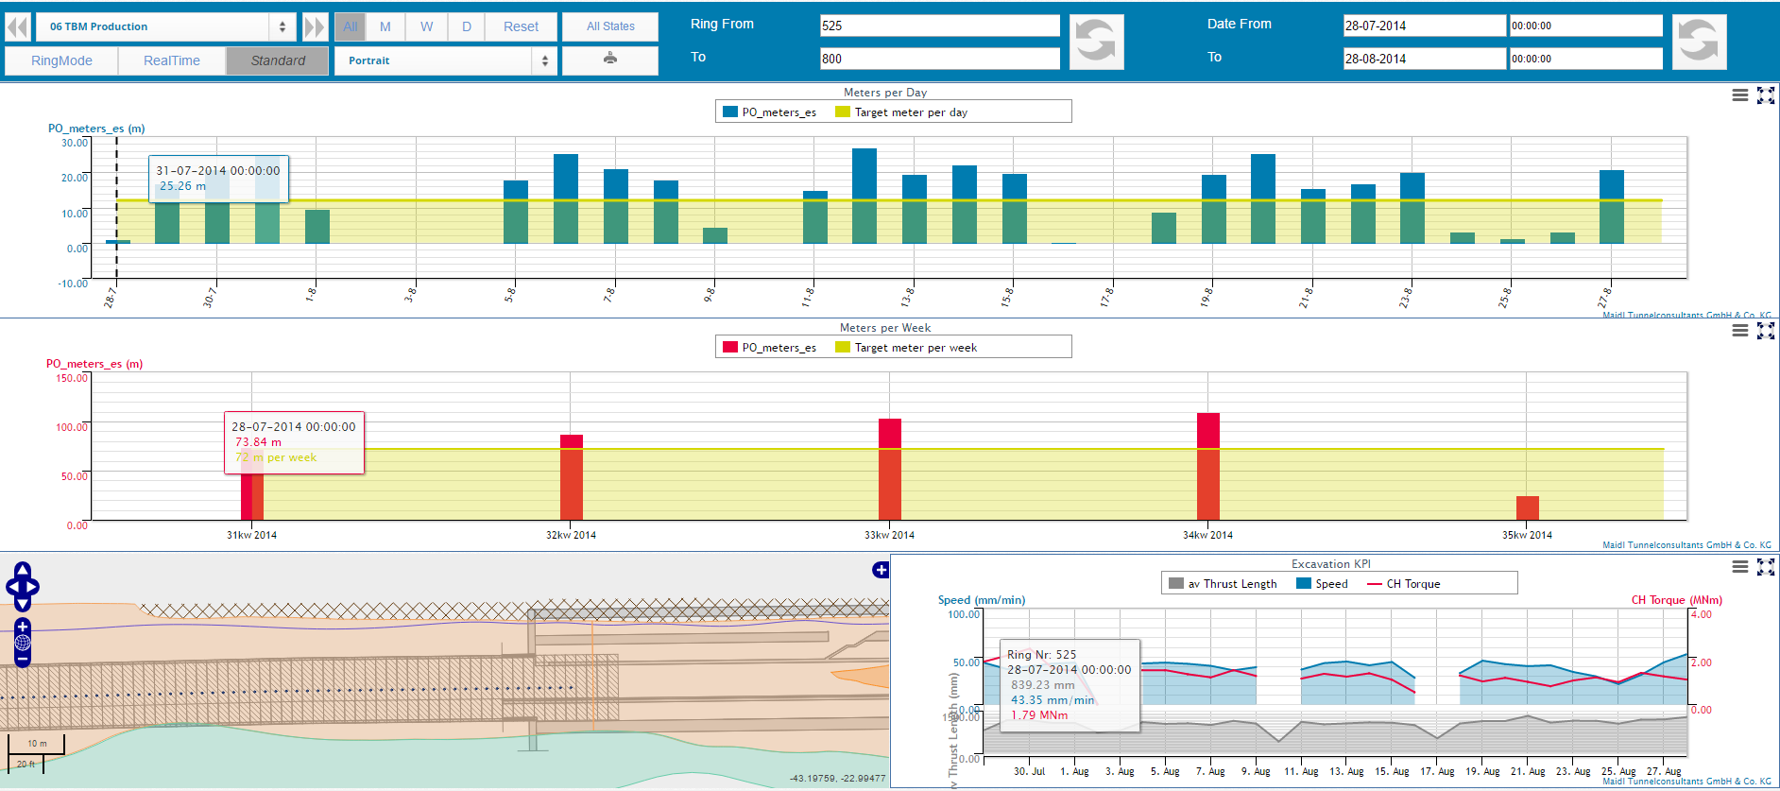
Task: Zoom out on the tunnel map
Action: [x=23, y=659]
